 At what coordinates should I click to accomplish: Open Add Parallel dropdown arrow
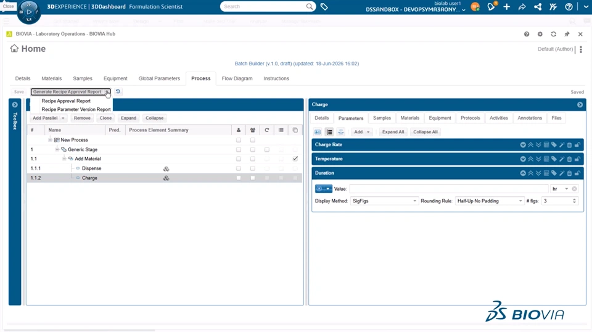pyautogui.click(x=63, y=118)
